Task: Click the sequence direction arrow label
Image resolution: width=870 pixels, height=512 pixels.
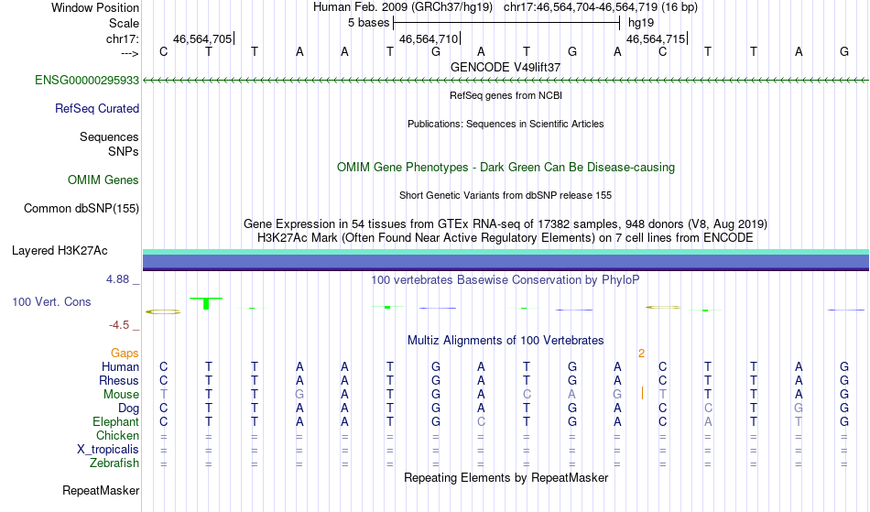Action: click(x=129, y=53)
